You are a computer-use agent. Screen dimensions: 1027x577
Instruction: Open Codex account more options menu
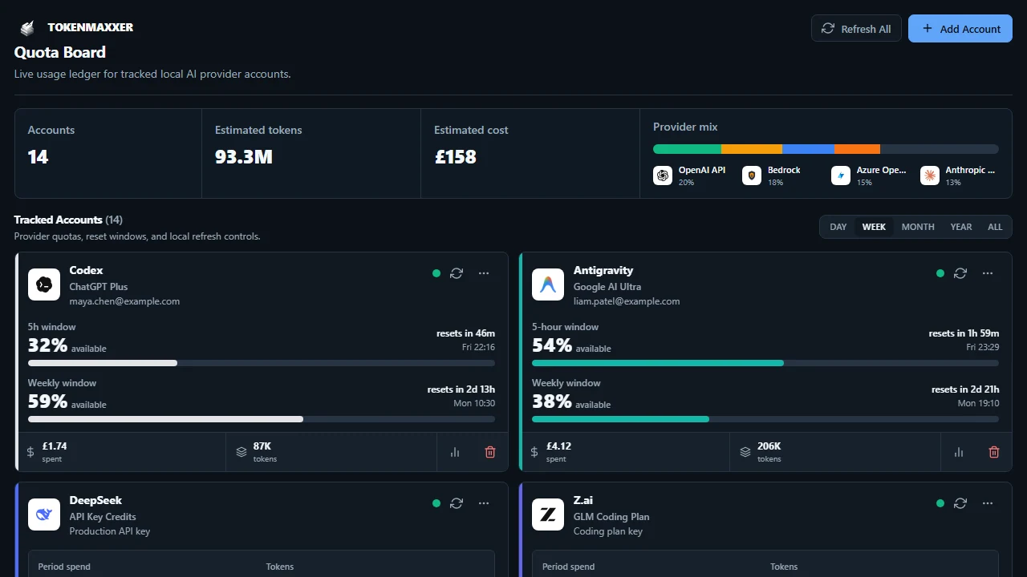click(484, 273)
